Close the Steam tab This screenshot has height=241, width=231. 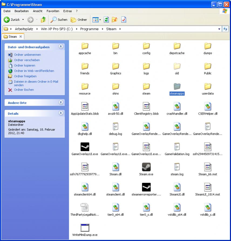21,37
